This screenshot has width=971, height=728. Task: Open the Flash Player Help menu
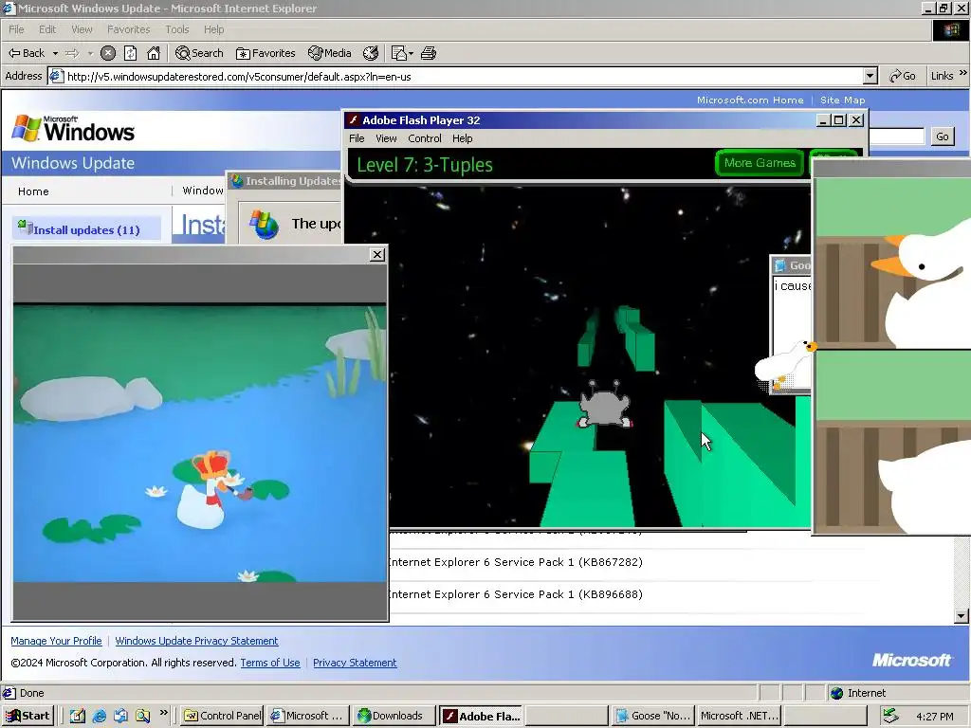click(462, 138)
